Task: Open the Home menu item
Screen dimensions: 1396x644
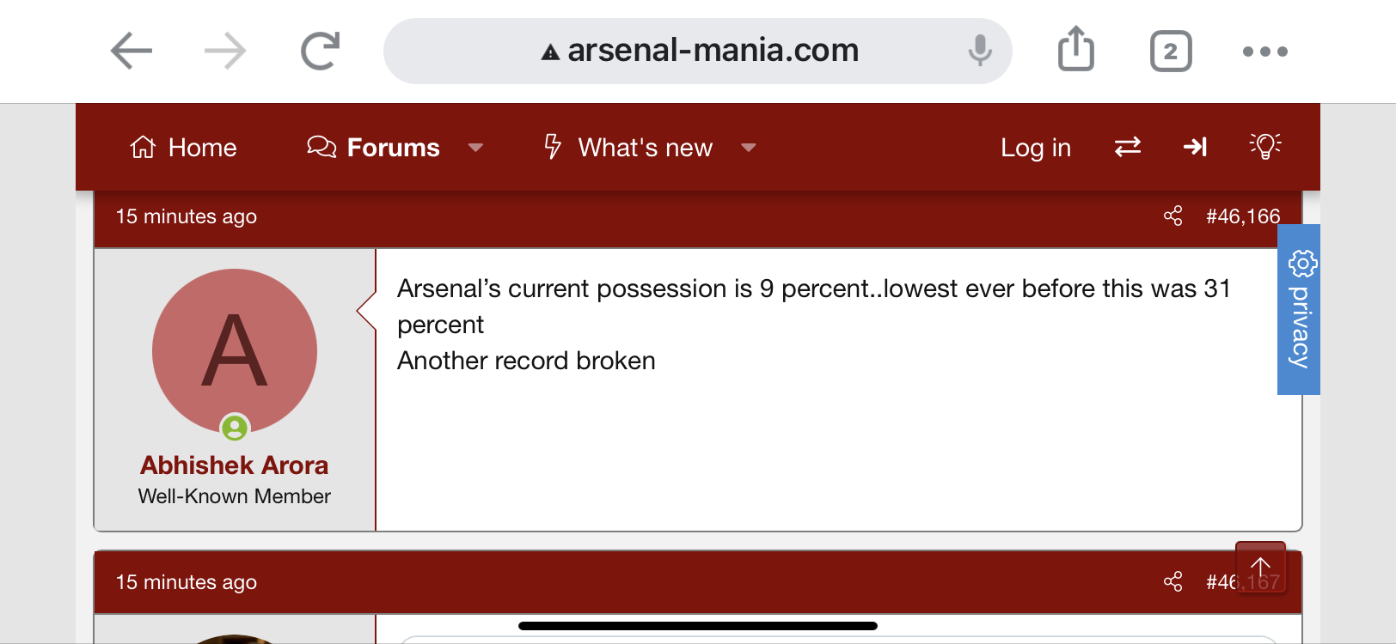Action: [x=183, y=148]
